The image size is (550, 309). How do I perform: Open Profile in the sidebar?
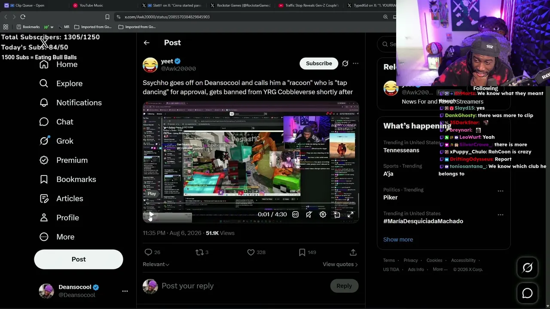point(59,218)
